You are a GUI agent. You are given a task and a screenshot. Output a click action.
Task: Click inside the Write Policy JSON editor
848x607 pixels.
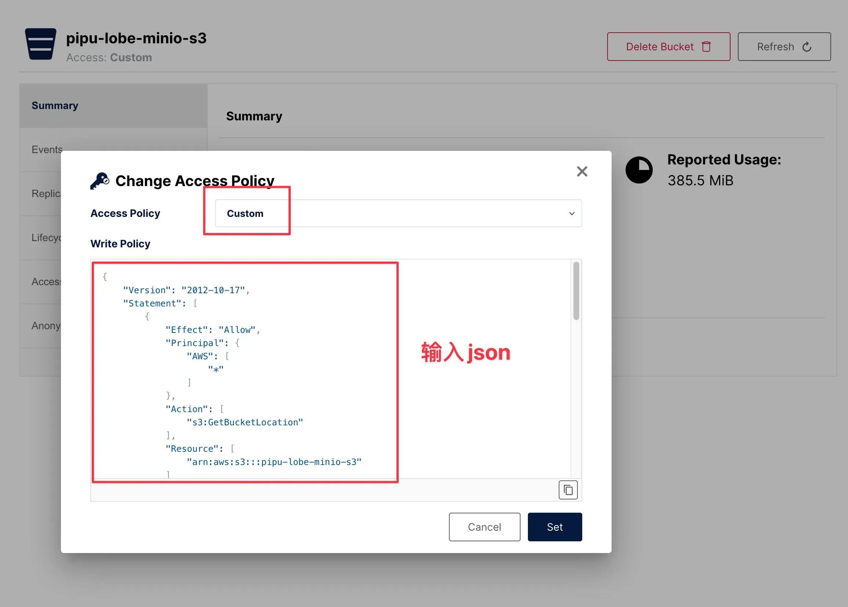tap(330, 369)
